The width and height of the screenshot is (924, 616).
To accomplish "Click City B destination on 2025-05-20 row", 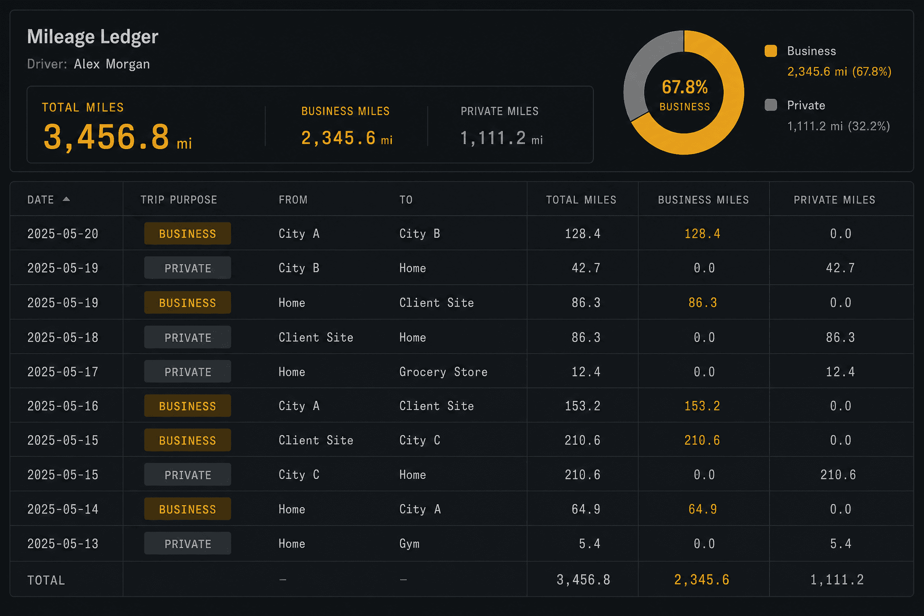I will [x=420, y=234].
